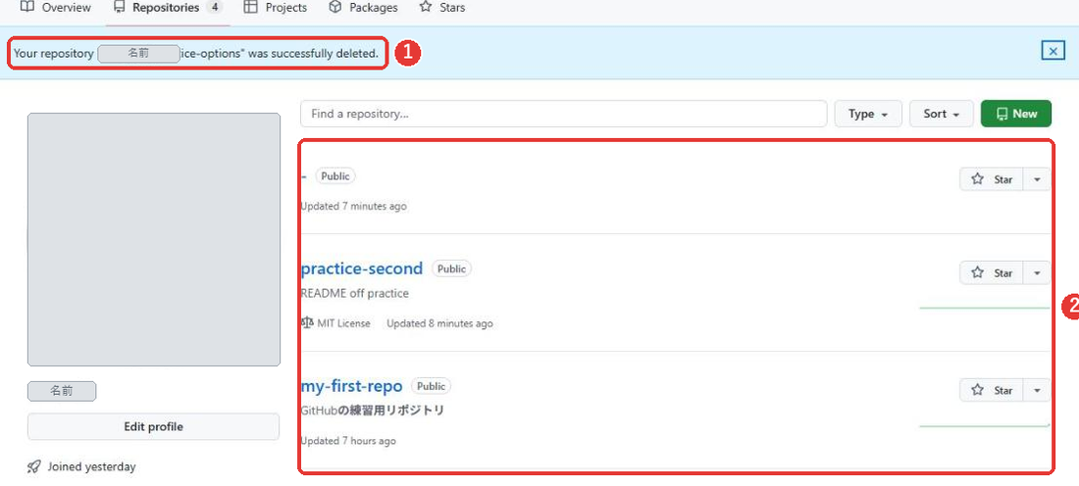Image resolution: width=1079 pixels, height=486 pixels.
Task: Expand star lists dropdown for practice-second
Action: pyautogui.click(x=1037, y=273)
